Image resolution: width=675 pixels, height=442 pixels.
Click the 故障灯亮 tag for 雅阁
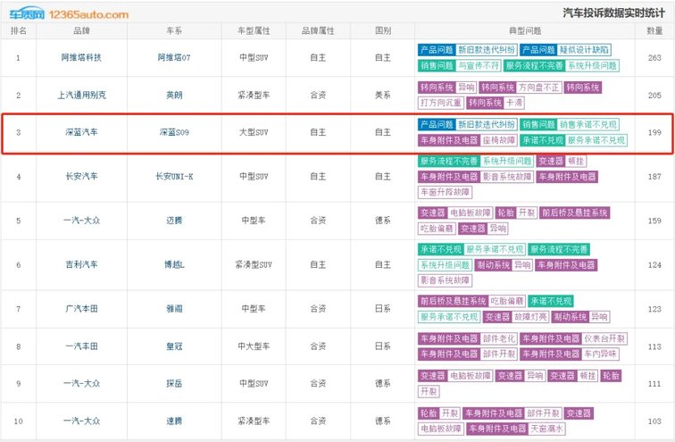click(530, 316)
